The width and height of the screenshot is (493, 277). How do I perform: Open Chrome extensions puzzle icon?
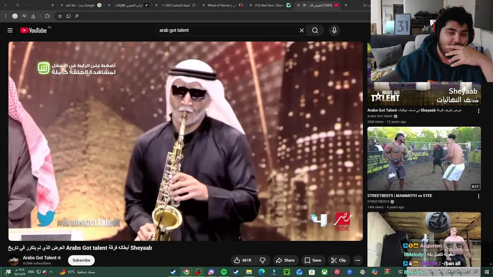47,16
